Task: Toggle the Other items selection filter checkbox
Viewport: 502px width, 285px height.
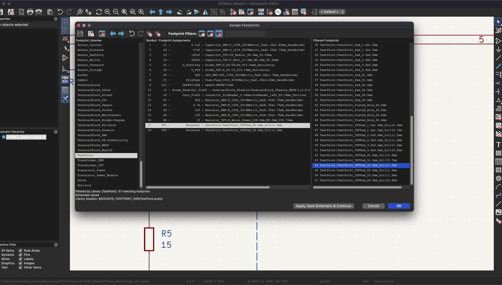Action: pos(20,267)
